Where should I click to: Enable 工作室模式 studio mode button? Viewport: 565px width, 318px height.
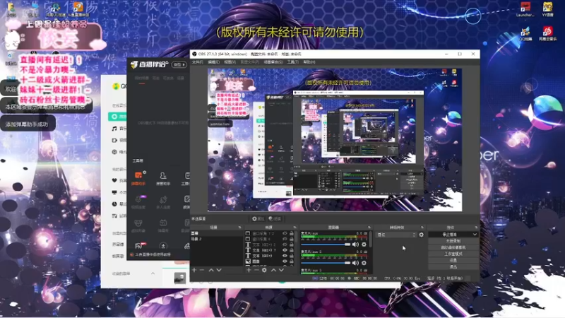[453, 254]
